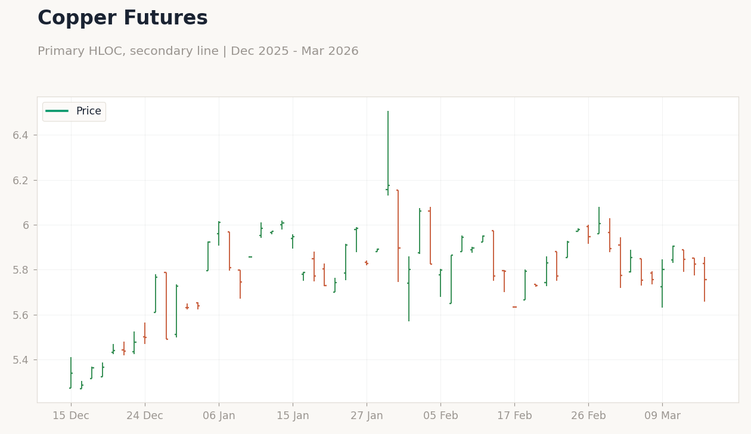Click the '17 Feb' x-axis label
This screenshot has width=751, height=434.
pyautogui.click(x=514, y=416)
